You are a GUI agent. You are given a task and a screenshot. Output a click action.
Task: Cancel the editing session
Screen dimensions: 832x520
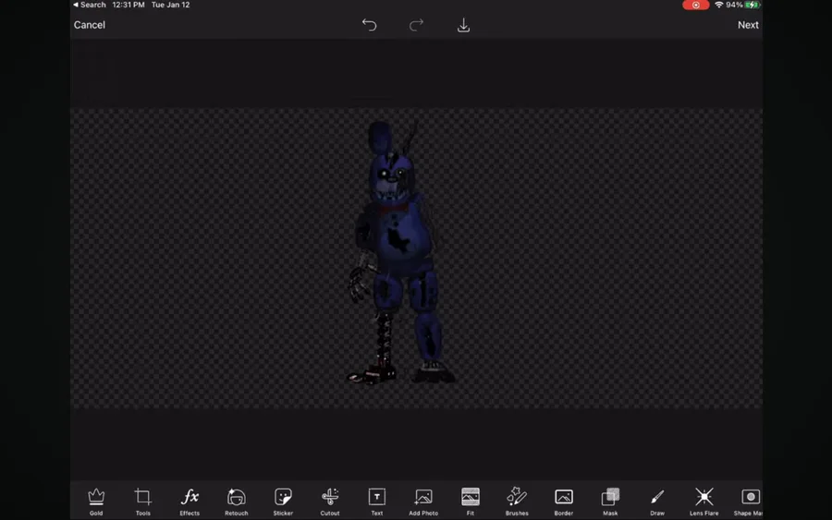pyautogui.click(x=89, y=25)
